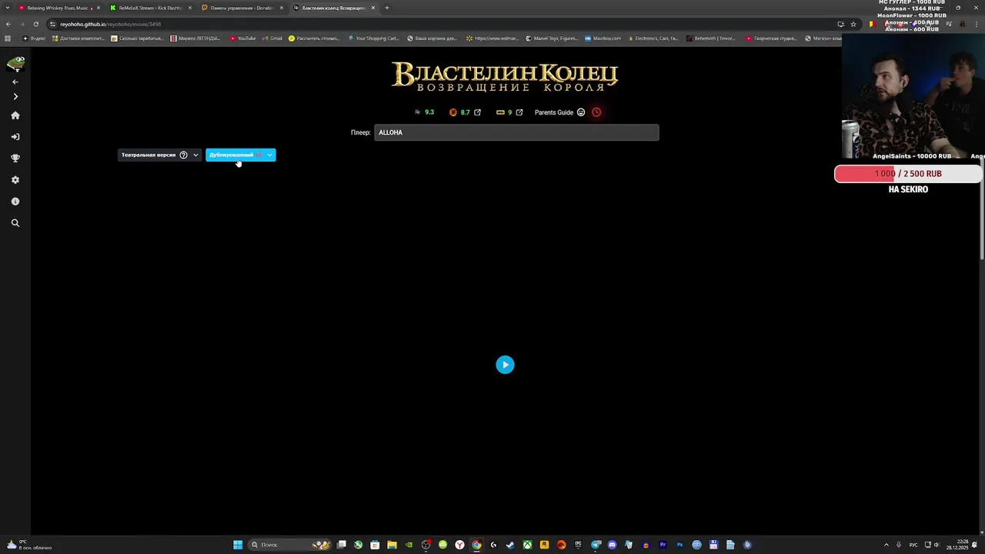Screen dimensions: 985x554
Task: Switch to ReMeLeX Stream Kick Dashboard tab
Action: 151,8
